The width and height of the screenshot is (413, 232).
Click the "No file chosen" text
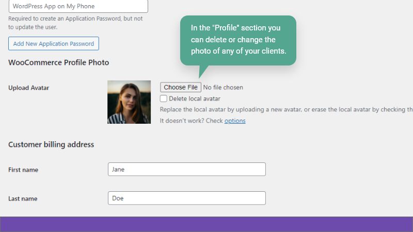point(223,87)
